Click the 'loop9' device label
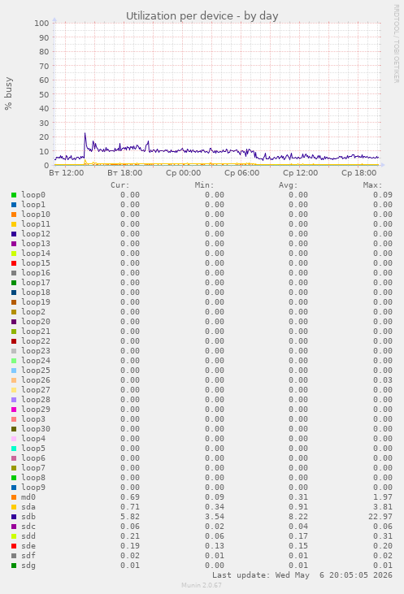 [x=33, y=488]
